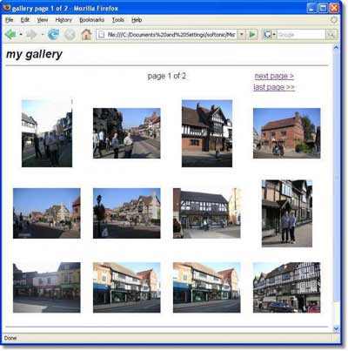Click the search magnifier button

pos(331,35)
